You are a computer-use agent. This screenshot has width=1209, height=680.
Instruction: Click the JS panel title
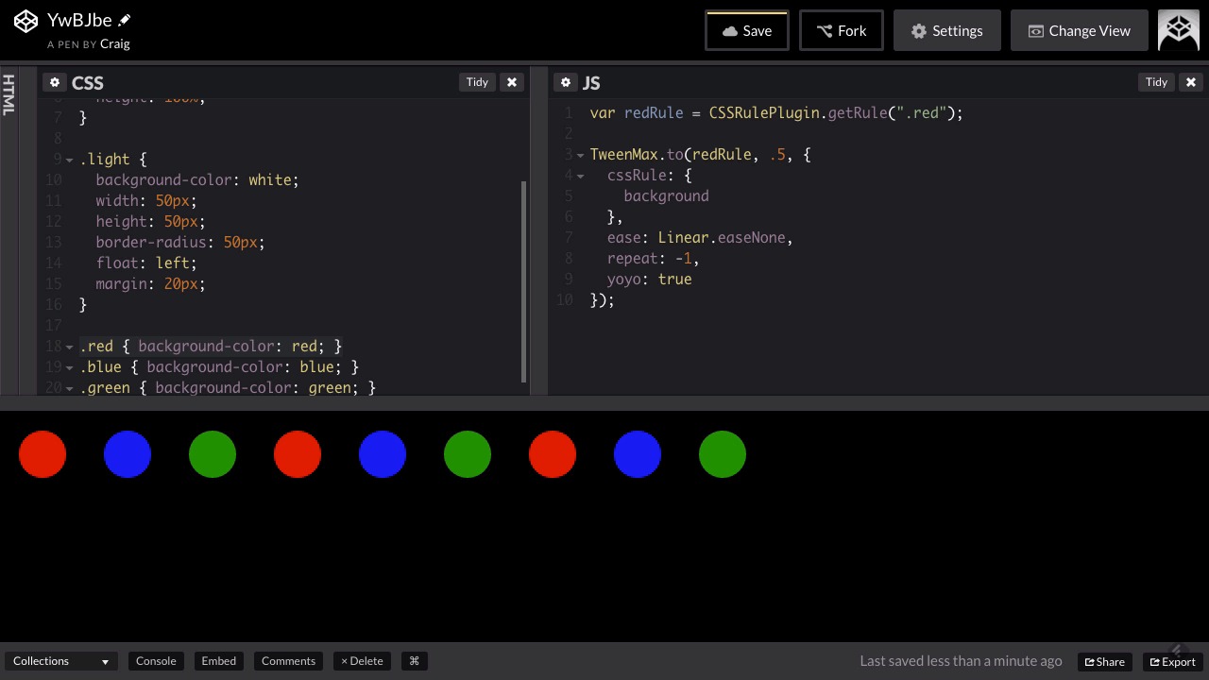tap(591, 83)
